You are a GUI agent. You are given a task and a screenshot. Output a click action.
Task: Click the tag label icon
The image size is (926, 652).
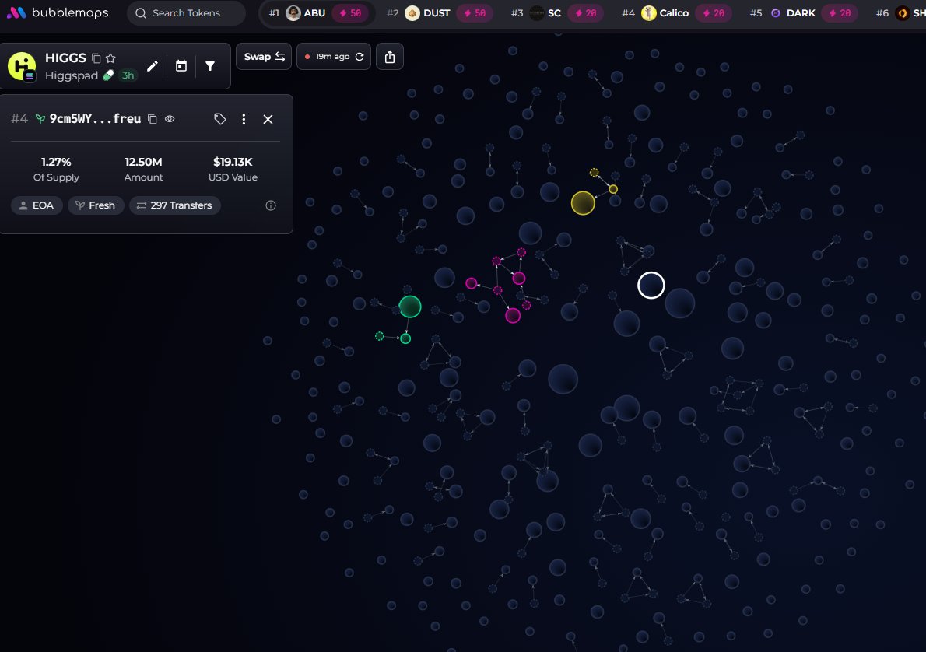219,119
